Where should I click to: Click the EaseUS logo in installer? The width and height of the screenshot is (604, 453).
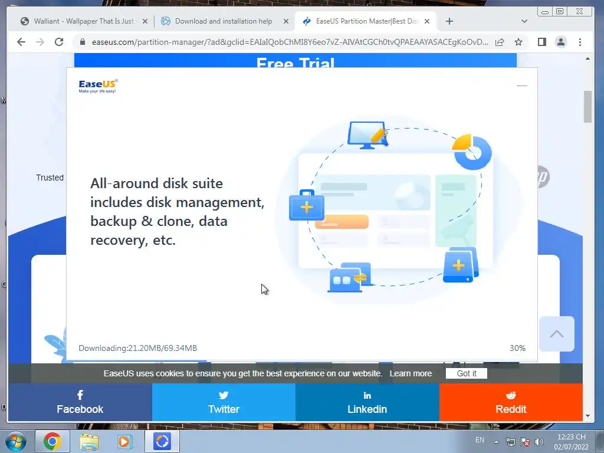[99, 86]
